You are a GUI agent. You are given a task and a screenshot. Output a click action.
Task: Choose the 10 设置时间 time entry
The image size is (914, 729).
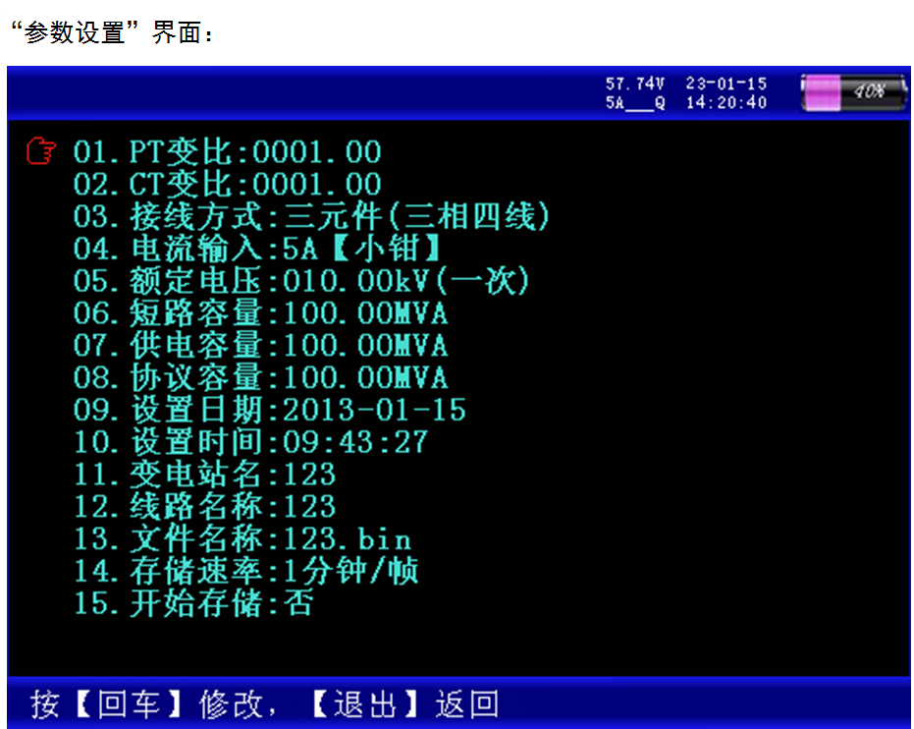click(x=251, y=442)
